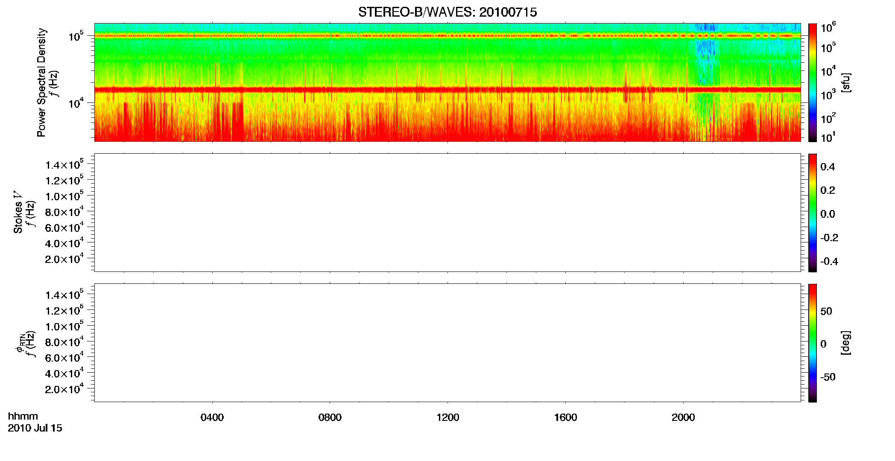Click the [deg] units label

pyautogui.click(x=846, y=343)
